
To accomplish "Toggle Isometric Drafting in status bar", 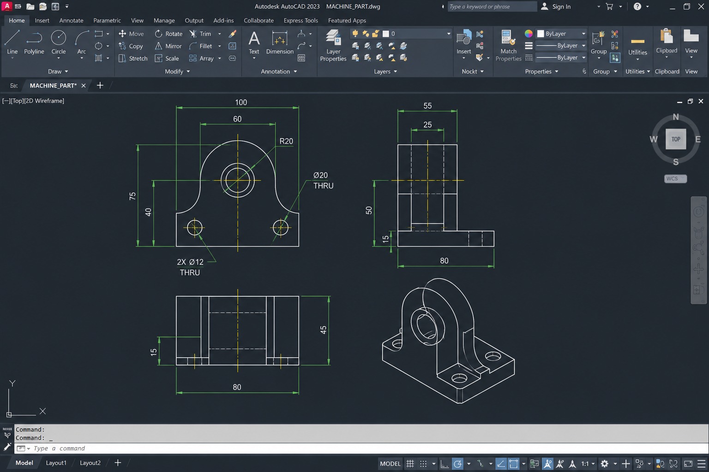I will pos(481,464).
